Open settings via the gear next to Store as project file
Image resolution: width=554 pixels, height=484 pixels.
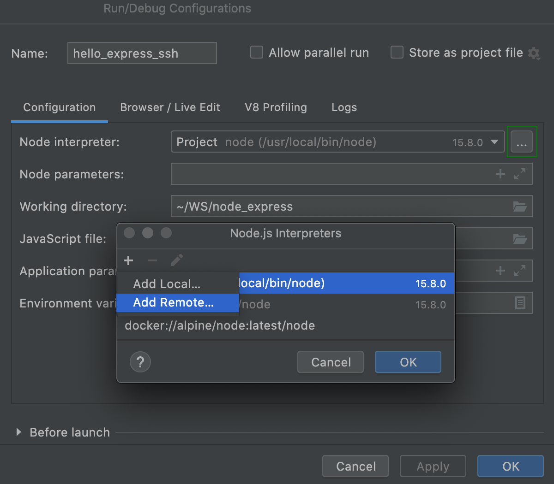pos(534,53)
